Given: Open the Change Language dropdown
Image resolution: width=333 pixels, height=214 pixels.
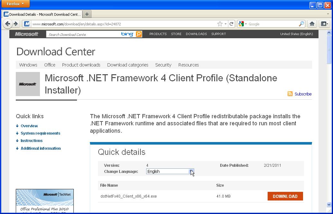Looking at the screenshot, I should pyautogui.click(x=191, y=171).
